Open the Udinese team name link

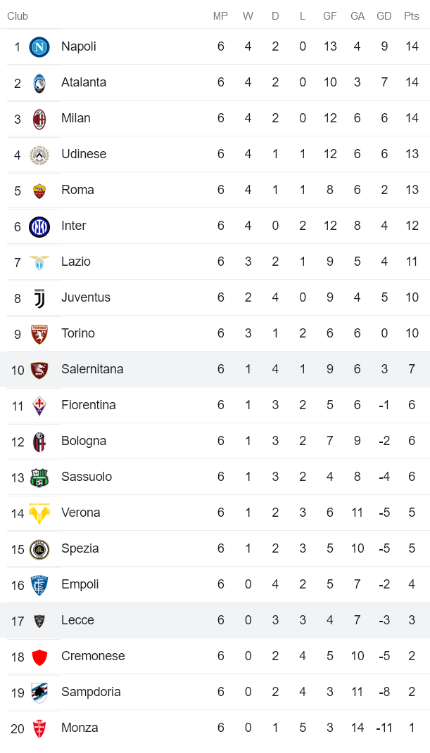(84, 154)
